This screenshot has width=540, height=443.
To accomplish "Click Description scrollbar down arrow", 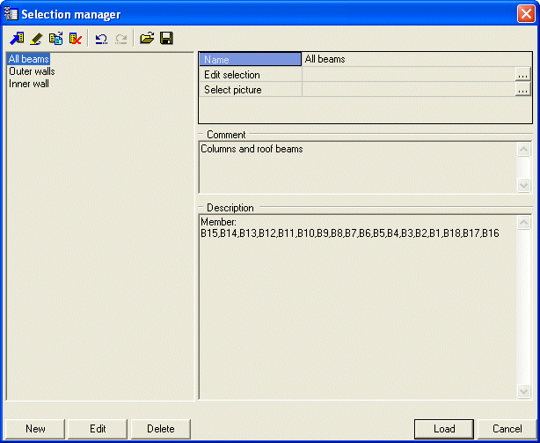I will pos(523,391).
